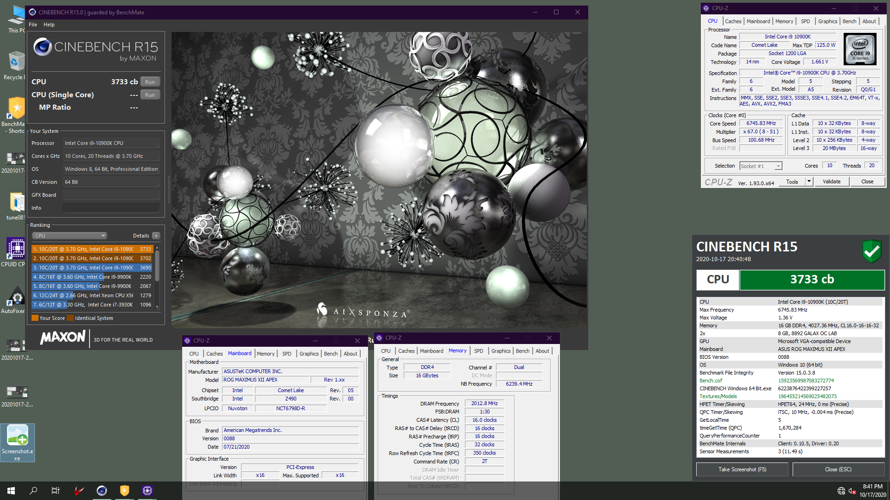This screenshot has width=890, height=500.
Task: Click the Info field in Cinebench
Action: pos(111,208)
